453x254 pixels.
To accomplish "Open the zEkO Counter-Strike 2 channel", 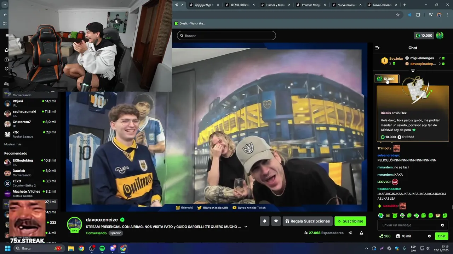I will click(30, 183).
